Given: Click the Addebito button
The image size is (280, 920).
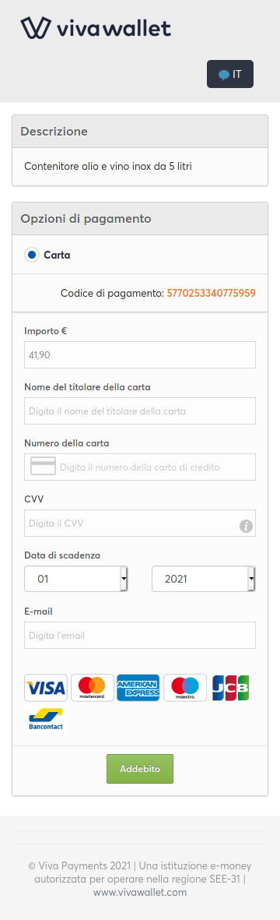Looking at the screenshot, I should [x=140, y=769].
